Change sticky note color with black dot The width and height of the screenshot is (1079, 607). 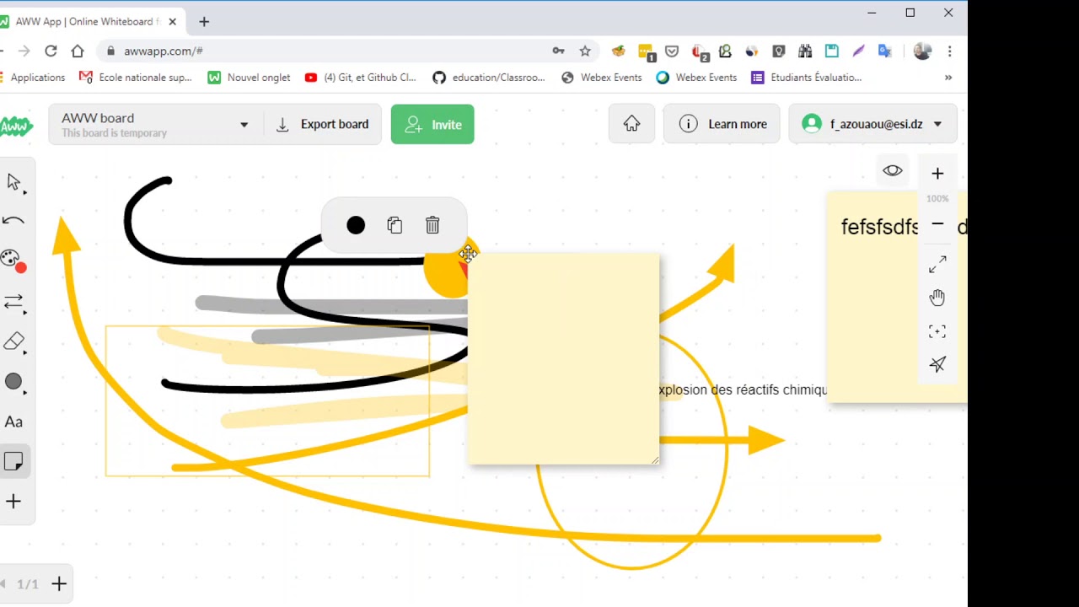(356, 225)
